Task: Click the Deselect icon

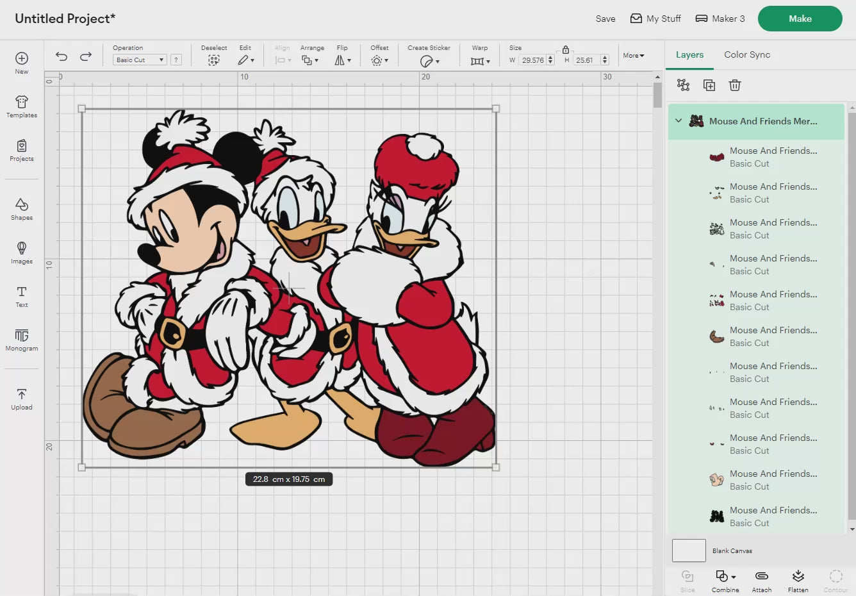Action: 214,60
